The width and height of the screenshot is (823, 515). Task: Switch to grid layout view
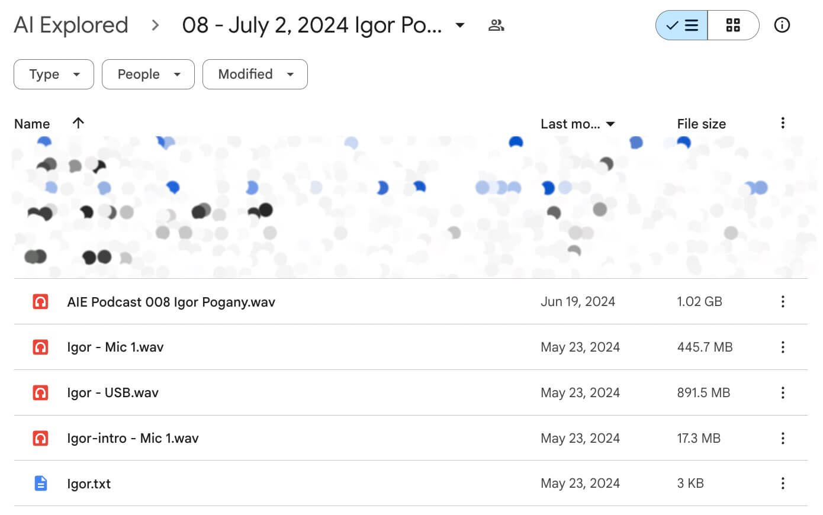(x=733, y=25)
